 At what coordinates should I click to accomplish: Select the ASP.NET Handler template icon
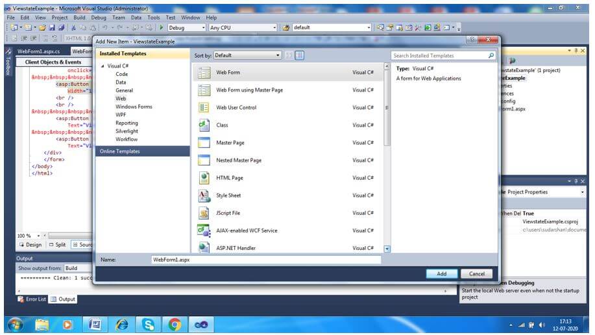[204, 247]
